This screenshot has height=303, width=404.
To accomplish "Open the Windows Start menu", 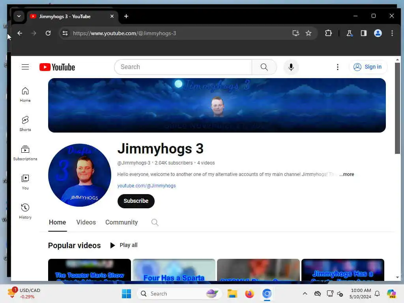I will pyautogui.click(x=126, y=294).
